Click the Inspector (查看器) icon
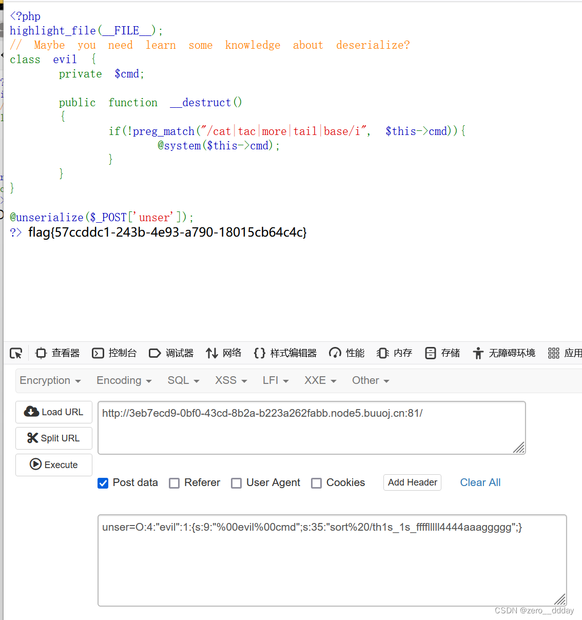 (41, 353)
